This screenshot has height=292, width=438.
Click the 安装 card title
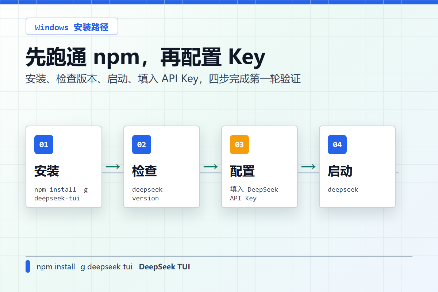pos(47,171)
